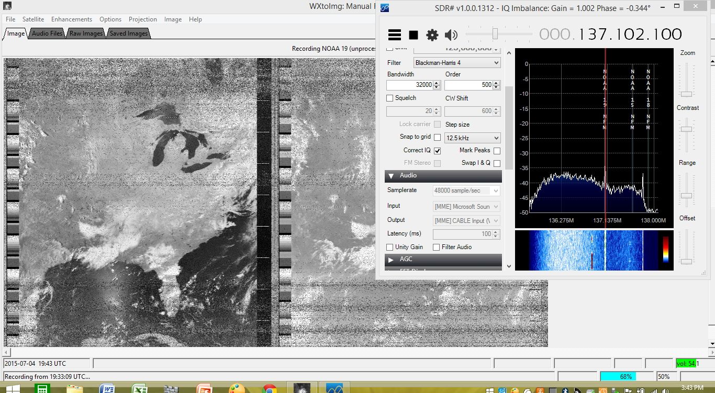Open the Projection menu
Viewport: 715px width, 393px height.
143,19
